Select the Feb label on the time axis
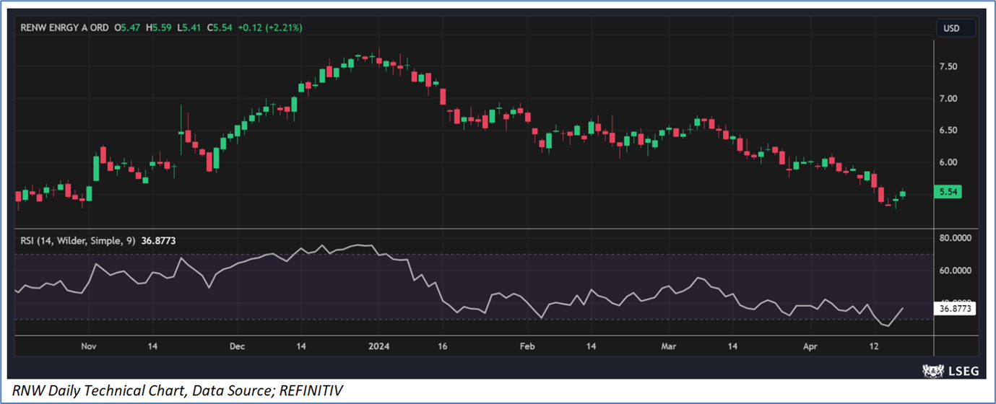This screenshot has width=996, height=404. (x=527, y=346)
